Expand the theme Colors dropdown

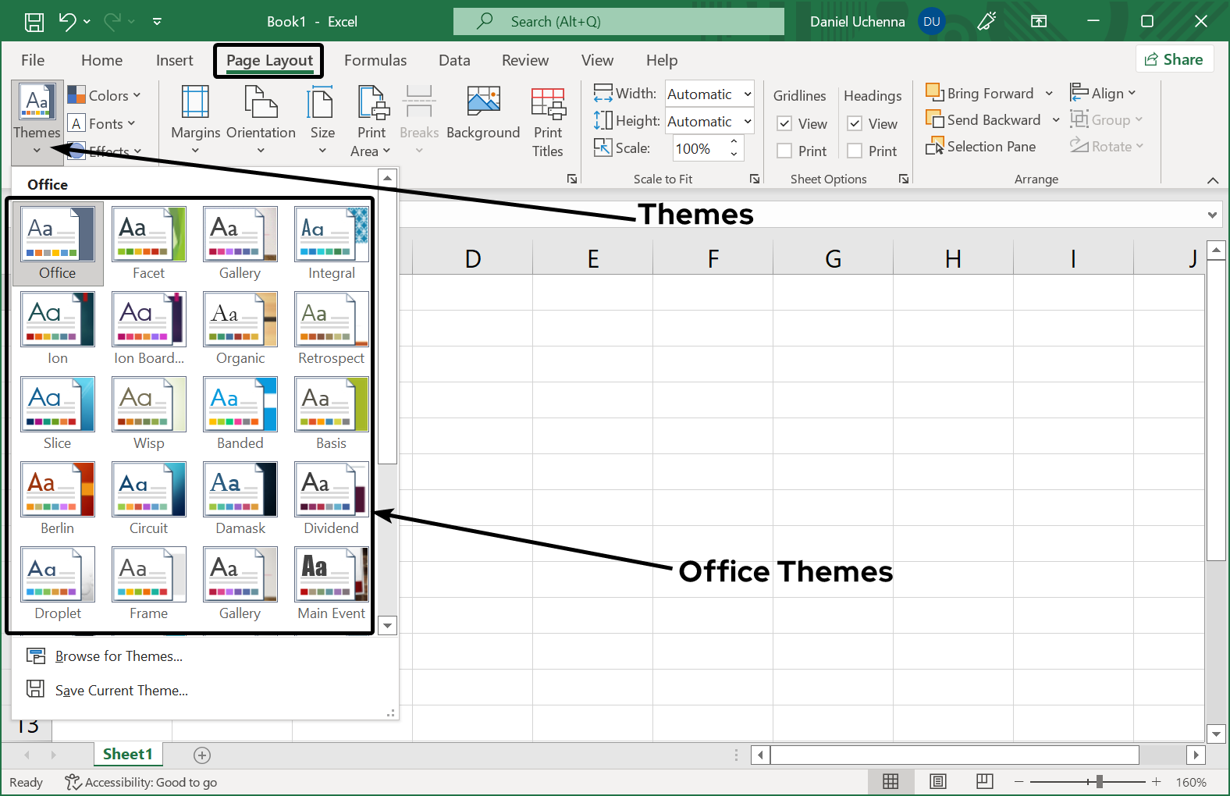(x=104, y=95)
